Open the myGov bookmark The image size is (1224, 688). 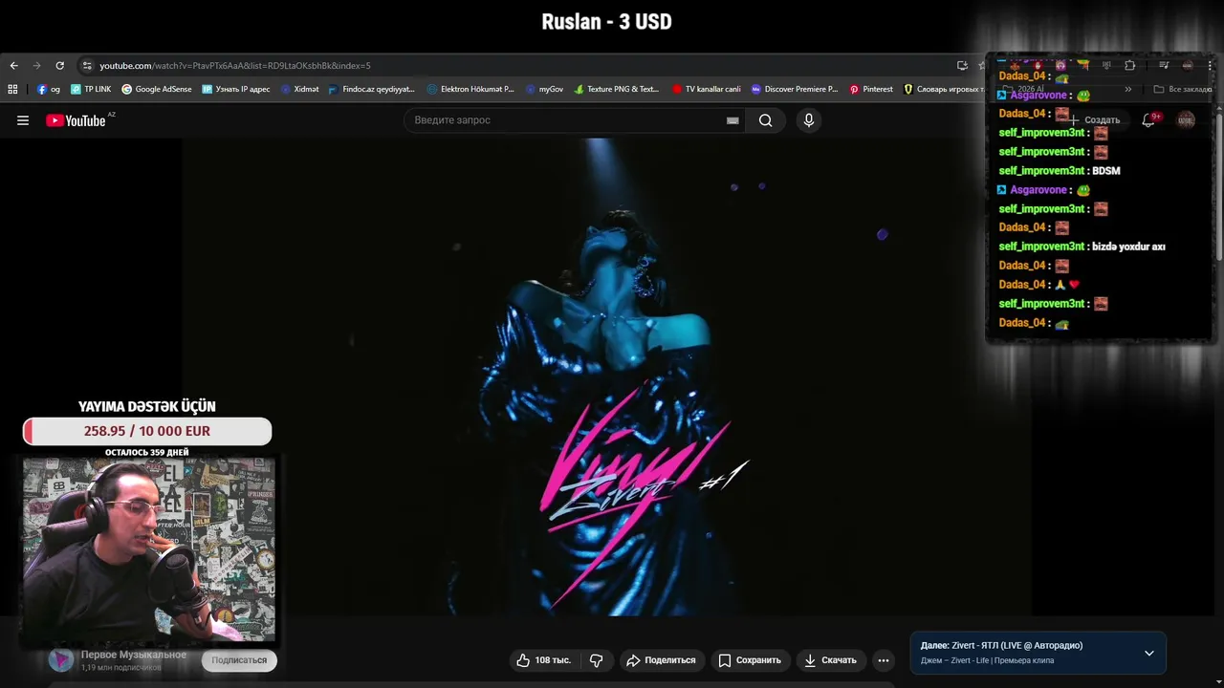click(545, 89)
